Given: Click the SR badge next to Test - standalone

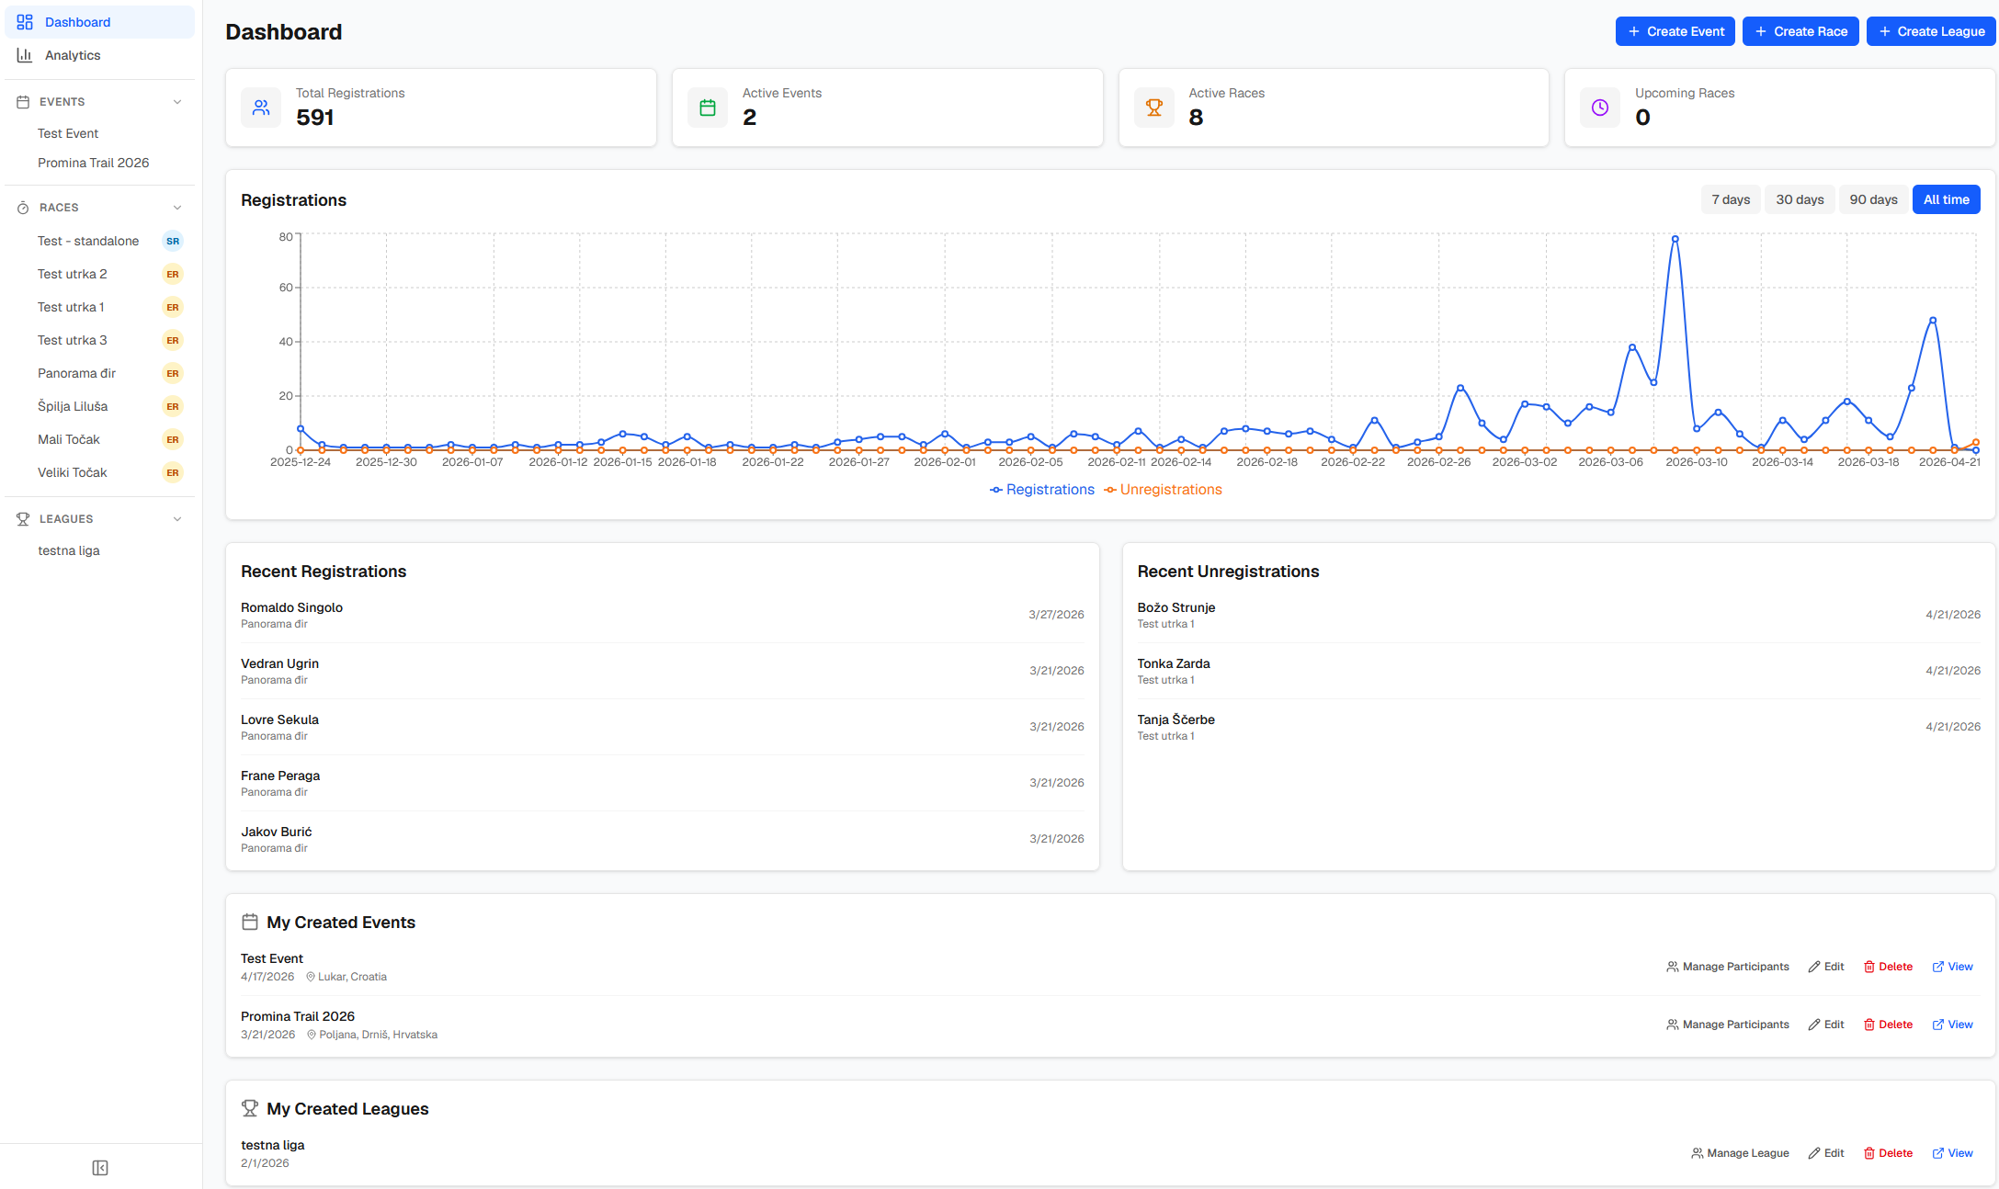Looking at the screenshot, I should 173,241.
